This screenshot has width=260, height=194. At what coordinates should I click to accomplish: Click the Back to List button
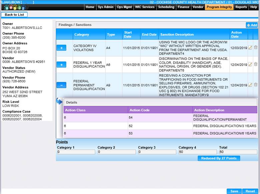pyautogui.click(x=14, y=15)
